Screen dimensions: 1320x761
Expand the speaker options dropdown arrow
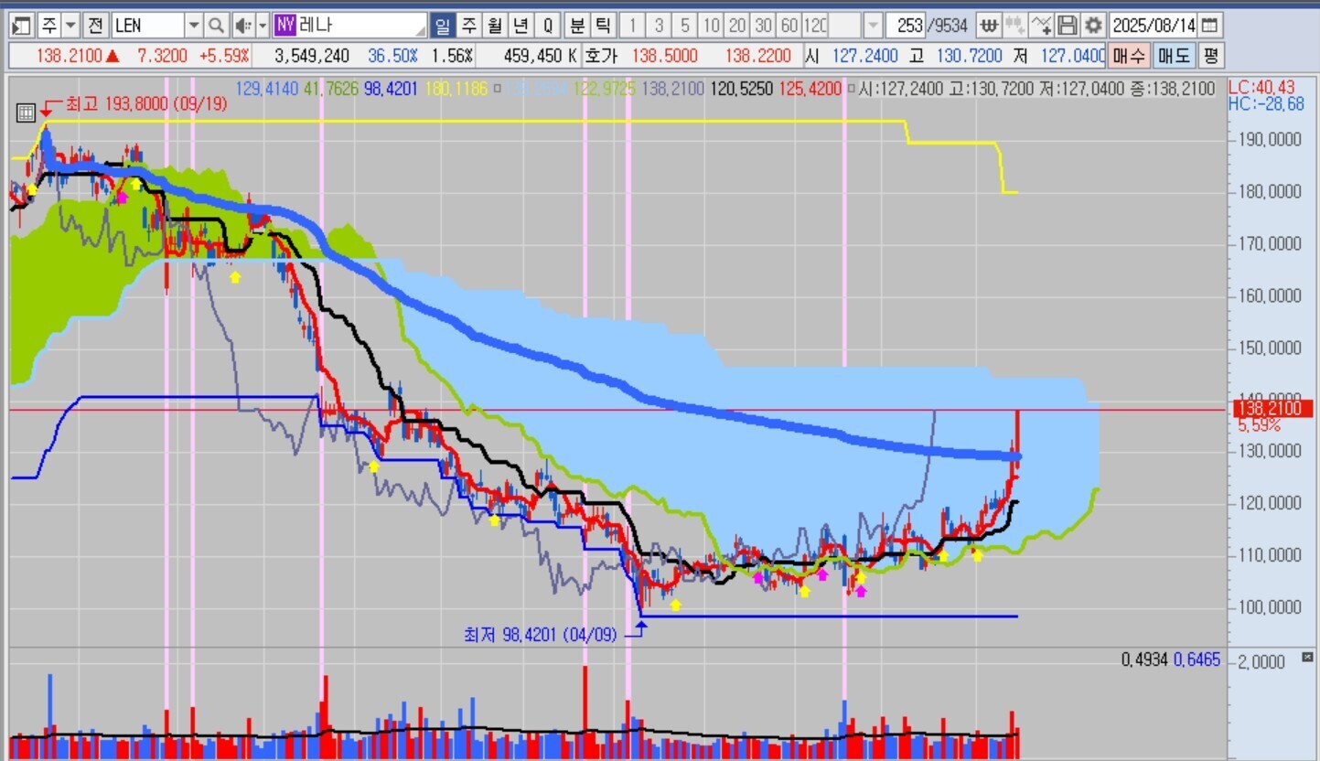point(263,25)
